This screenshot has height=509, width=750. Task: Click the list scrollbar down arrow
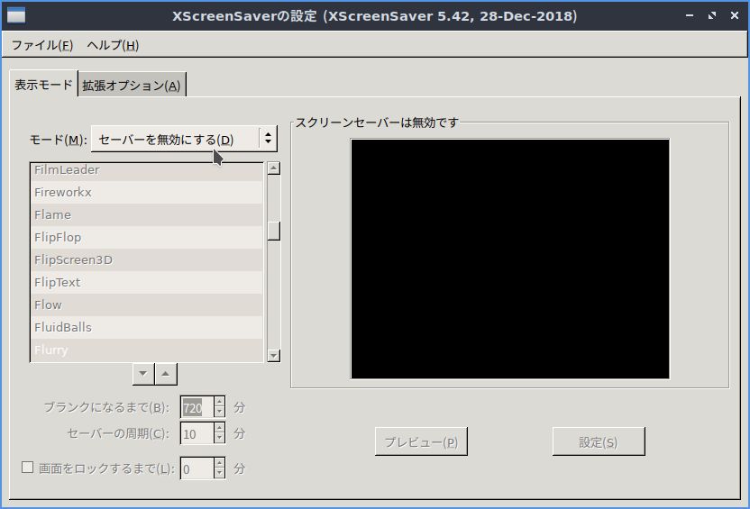tap(274, 356)
